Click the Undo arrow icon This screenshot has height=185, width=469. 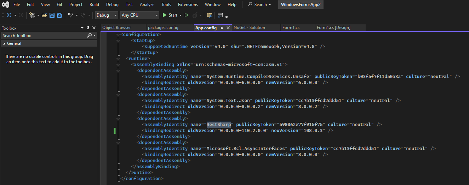click(x=70, y=15)
